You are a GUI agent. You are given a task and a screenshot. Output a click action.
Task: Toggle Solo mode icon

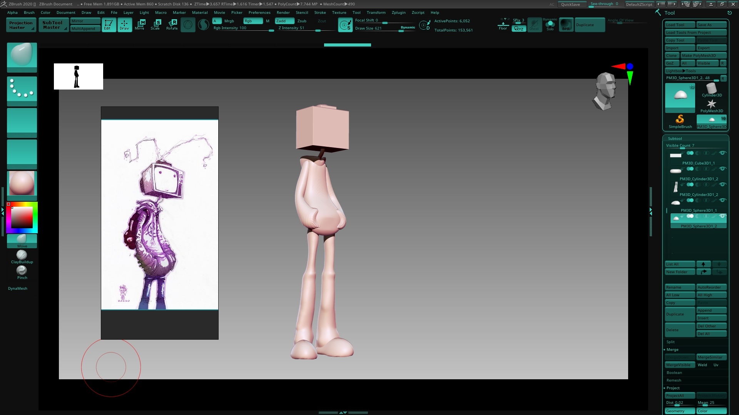coord(550,25)
